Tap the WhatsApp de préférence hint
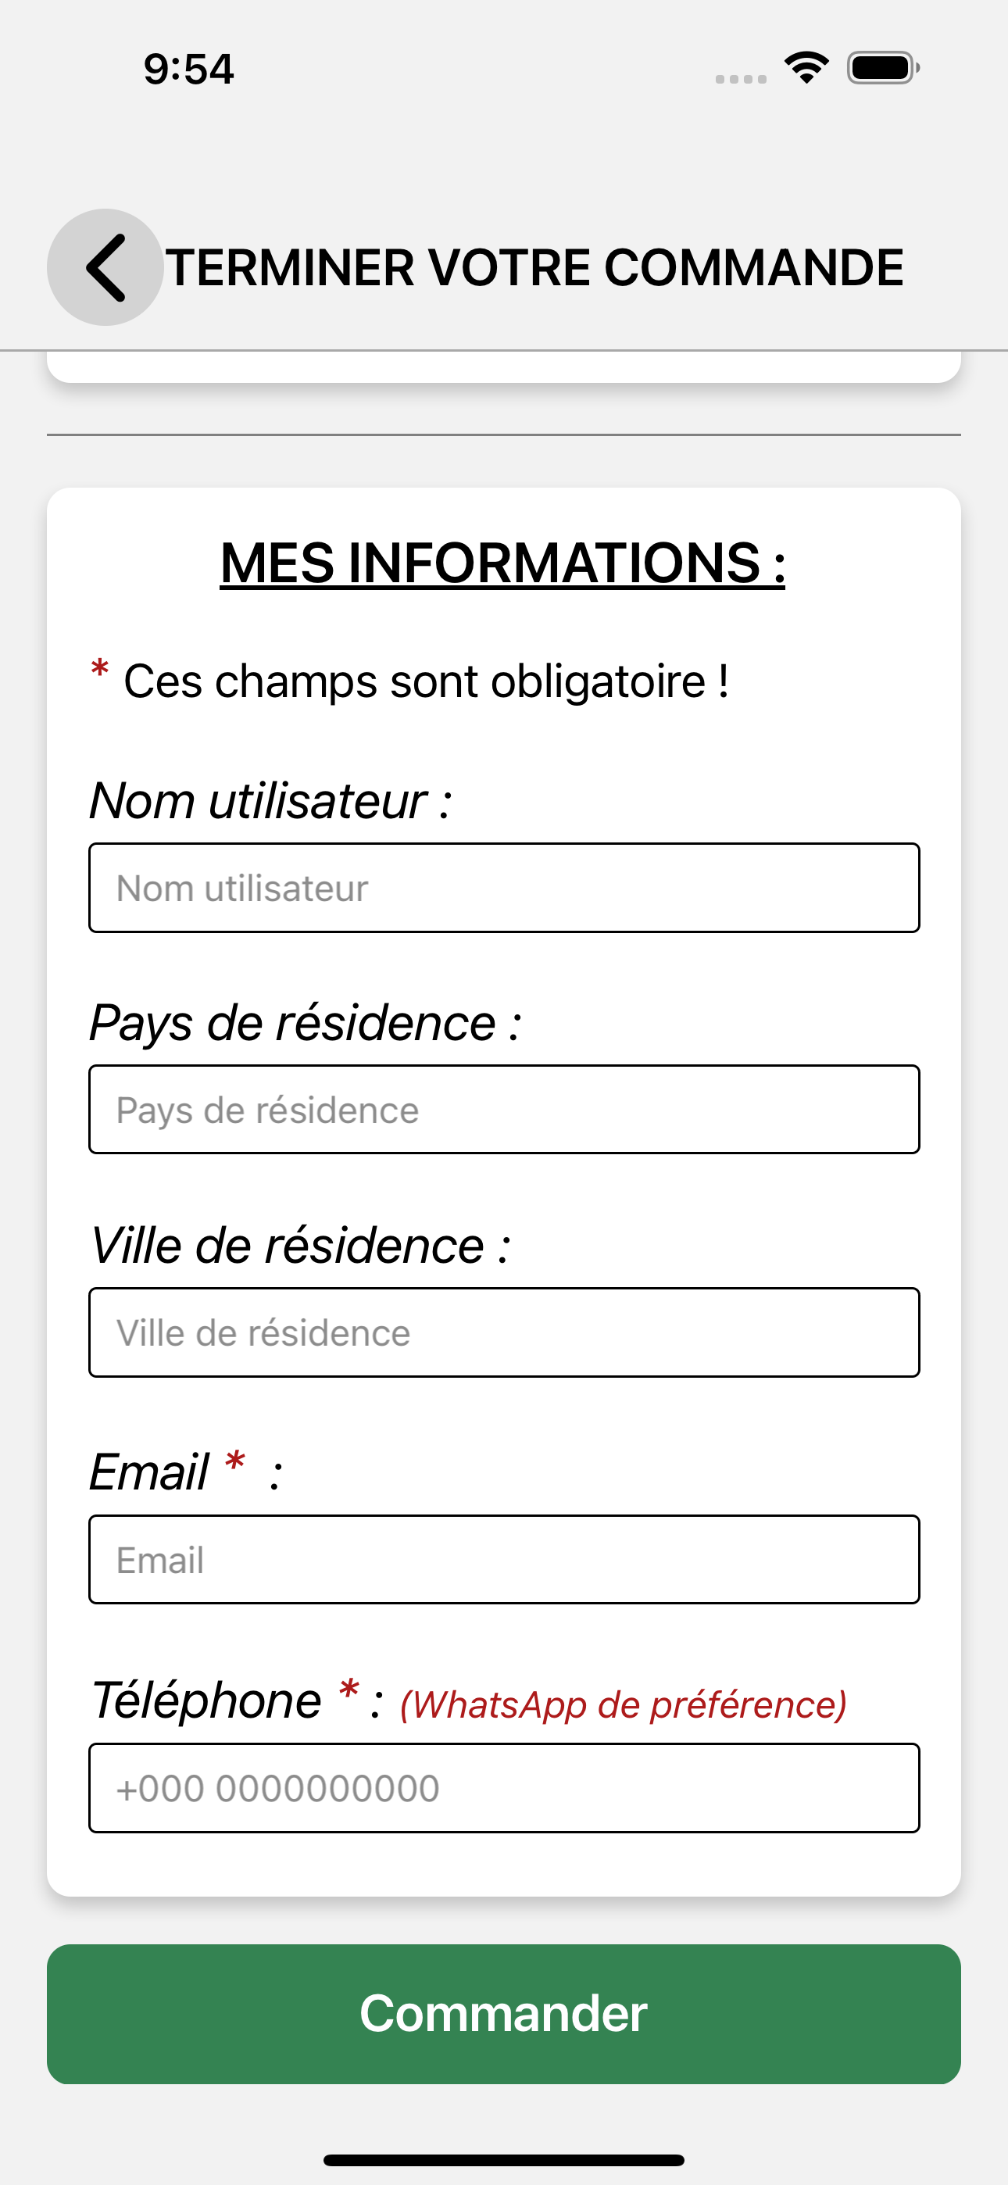This screenshot has width=1008, height=2185. 624,1703
